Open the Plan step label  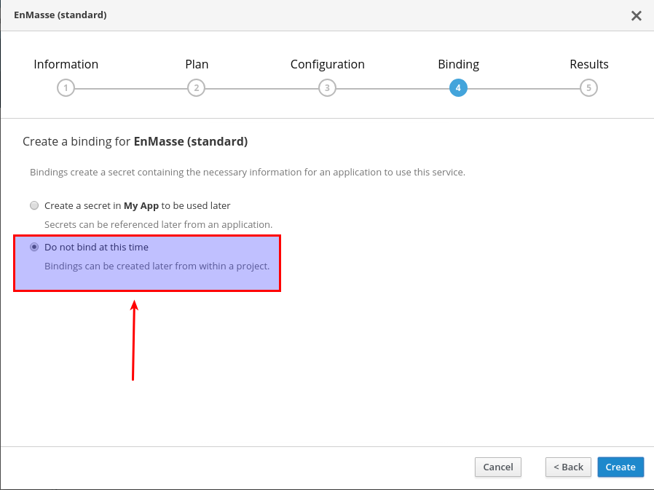197,64
